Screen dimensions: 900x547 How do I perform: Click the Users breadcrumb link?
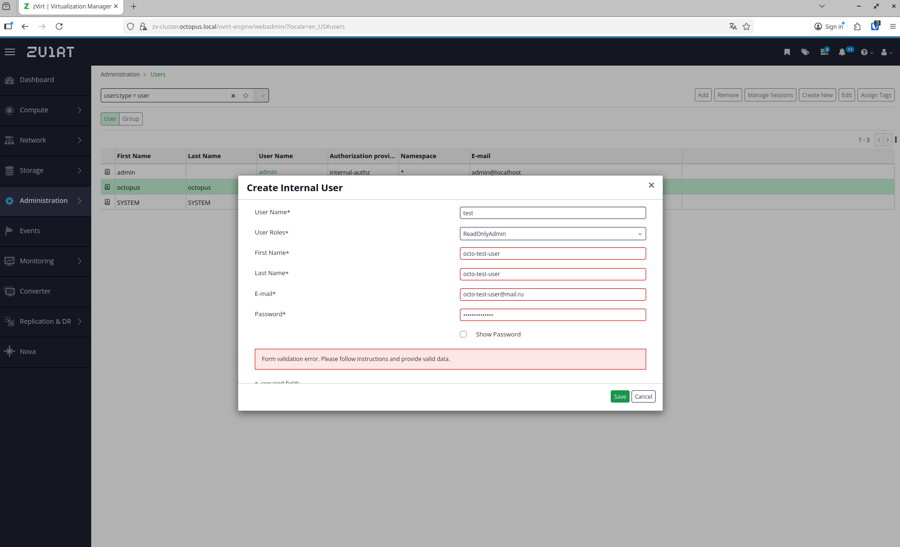158,75
